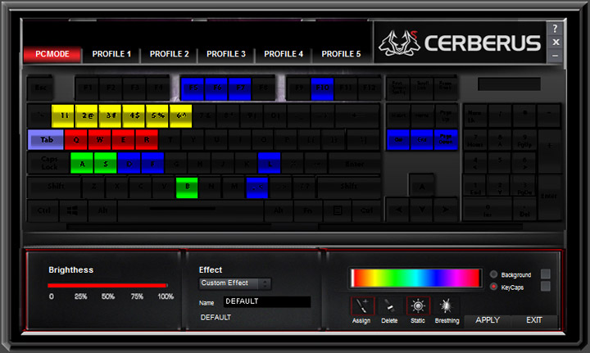Click the Background color swatch box
The image size is (590, 353).
tap(545, 274)
